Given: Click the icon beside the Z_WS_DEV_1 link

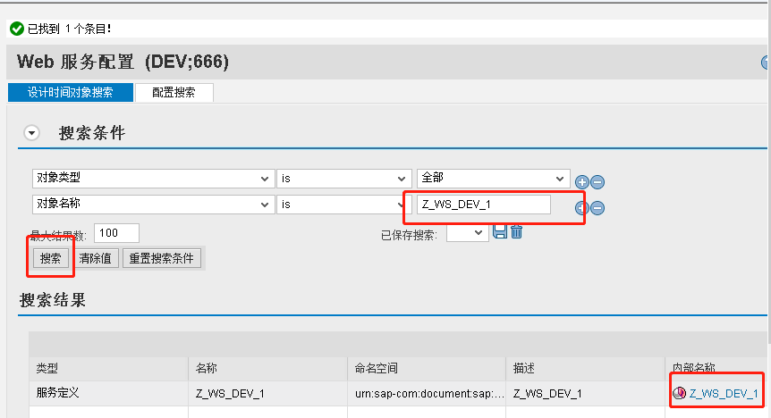Looking at the screenshot, I should click(x=680, y=393).
